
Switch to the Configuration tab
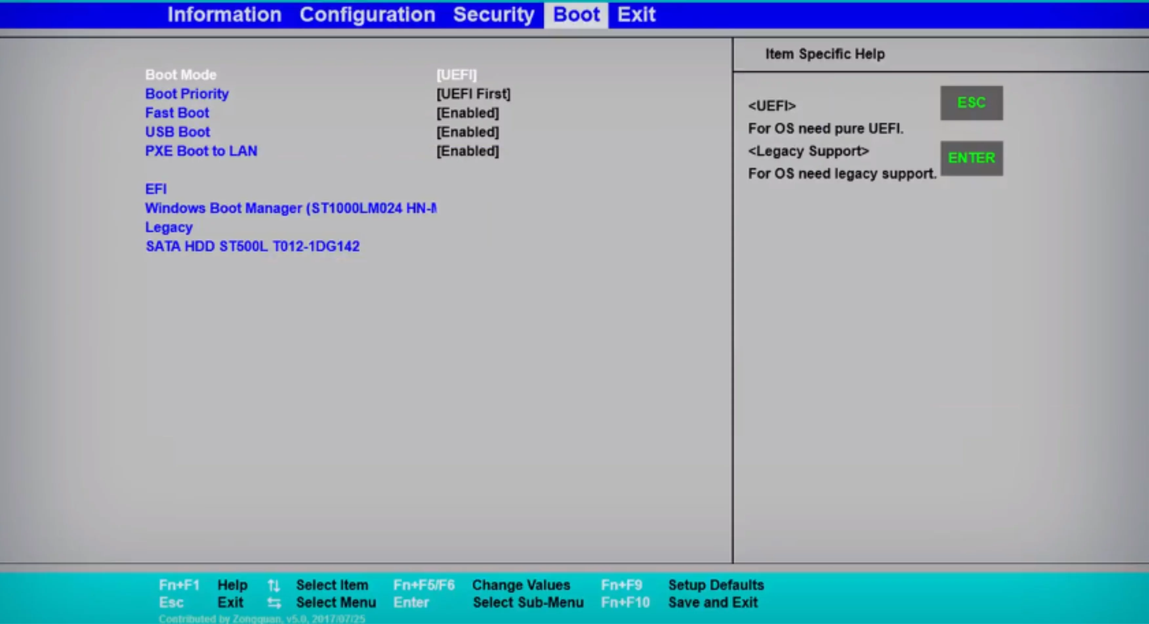(x=367, y=15)
